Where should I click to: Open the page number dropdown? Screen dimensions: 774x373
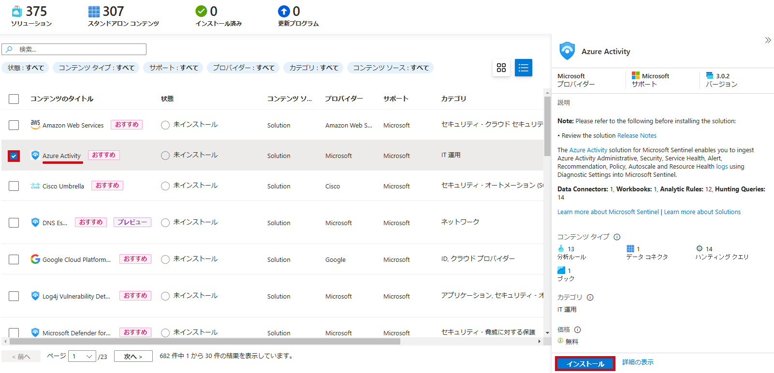(82, 357)
